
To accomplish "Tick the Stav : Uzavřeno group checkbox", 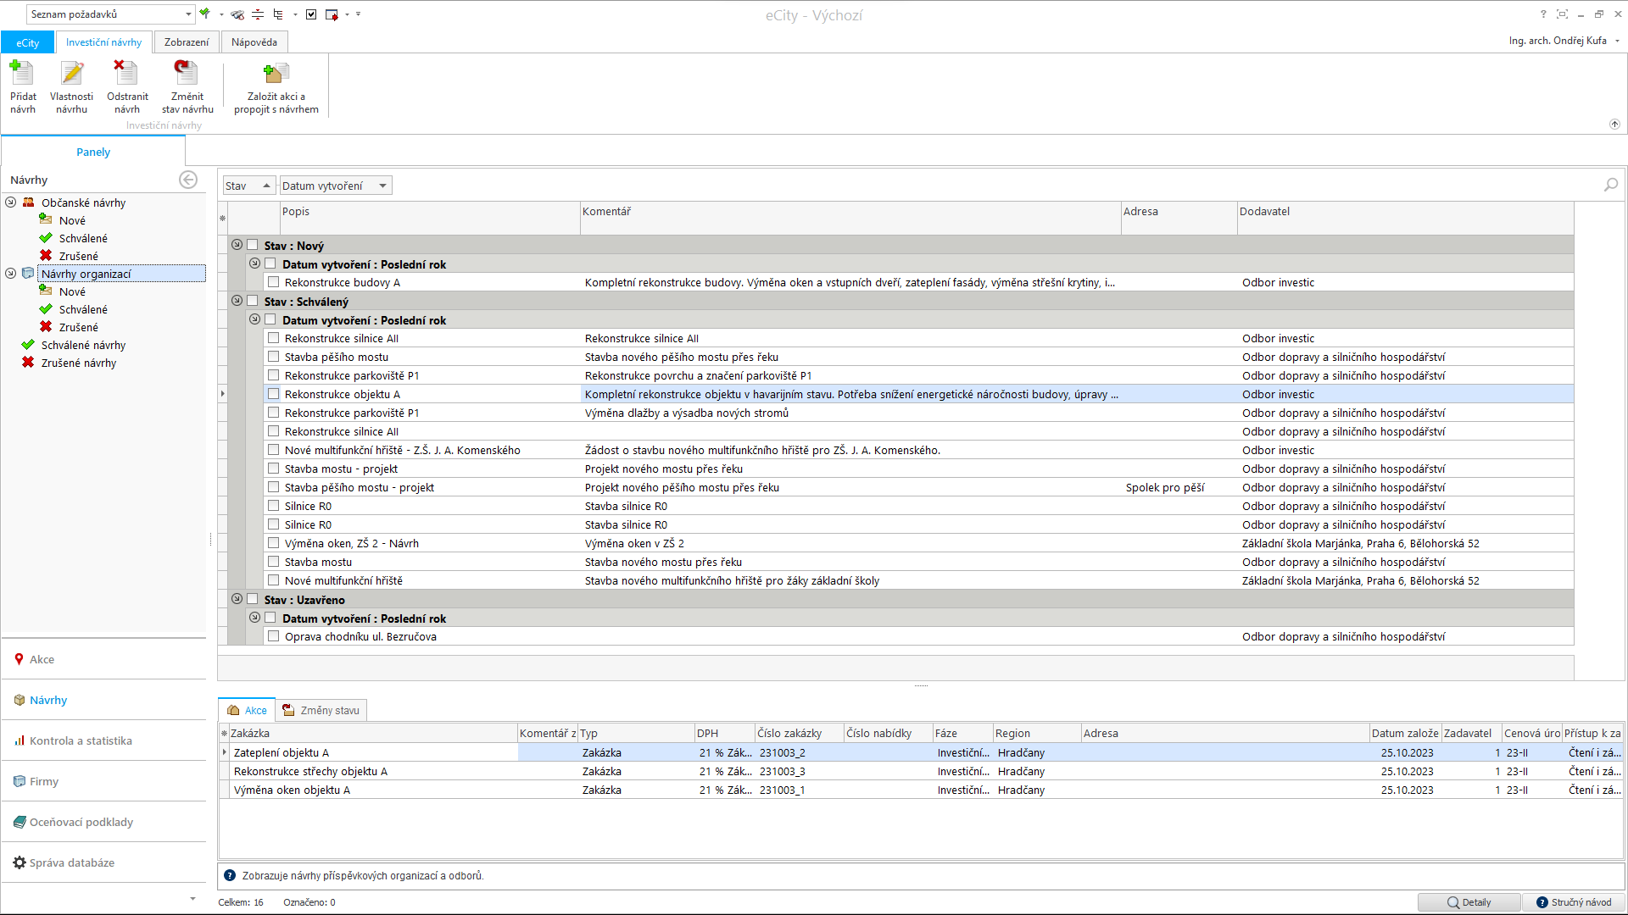I will (x=252, y=599).
